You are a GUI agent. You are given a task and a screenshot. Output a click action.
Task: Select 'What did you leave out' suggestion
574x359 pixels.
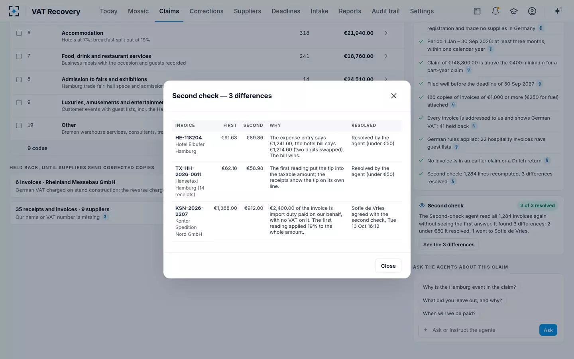tap(462, 300)
